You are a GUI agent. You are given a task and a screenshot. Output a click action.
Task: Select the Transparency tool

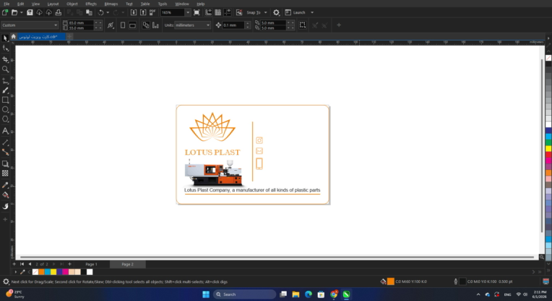click(5, 173)
